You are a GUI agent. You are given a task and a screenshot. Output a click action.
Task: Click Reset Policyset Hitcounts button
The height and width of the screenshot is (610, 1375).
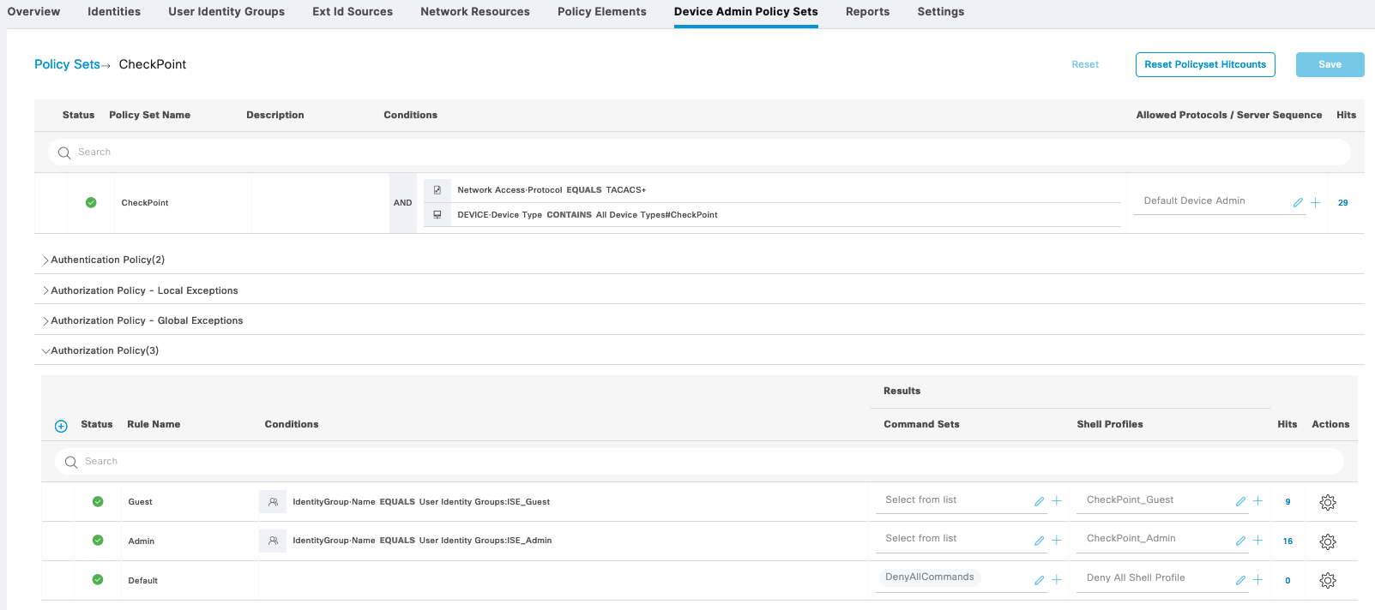pos(1204,64)
